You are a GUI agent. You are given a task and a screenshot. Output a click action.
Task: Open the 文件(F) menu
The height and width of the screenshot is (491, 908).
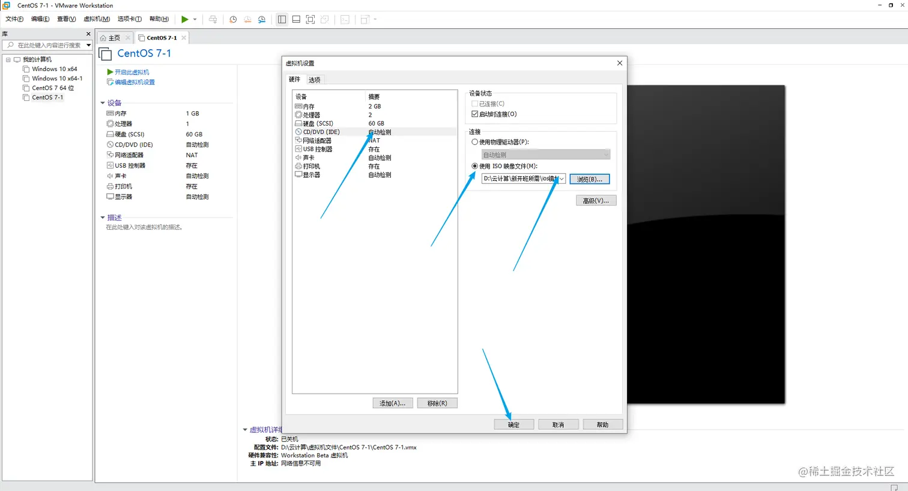[14, 19]
